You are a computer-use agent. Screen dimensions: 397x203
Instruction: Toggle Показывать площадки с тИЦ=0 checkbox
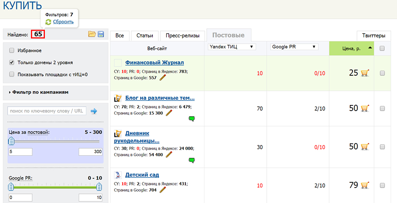(x=12, y=74)
